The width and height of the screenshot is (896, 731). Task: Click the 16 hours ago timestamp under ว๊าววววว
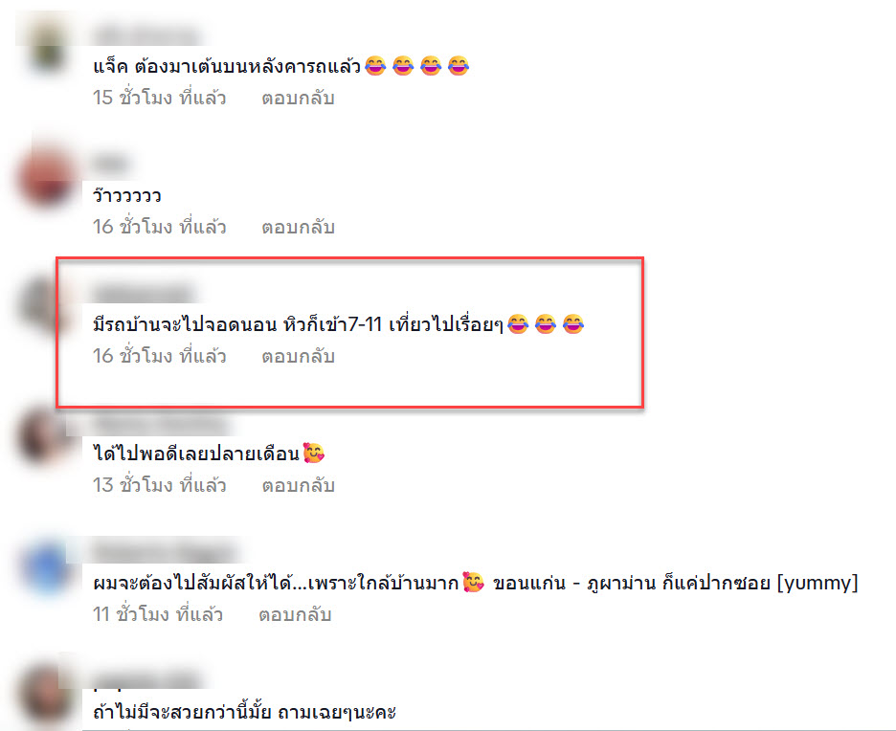coord(160,227)
